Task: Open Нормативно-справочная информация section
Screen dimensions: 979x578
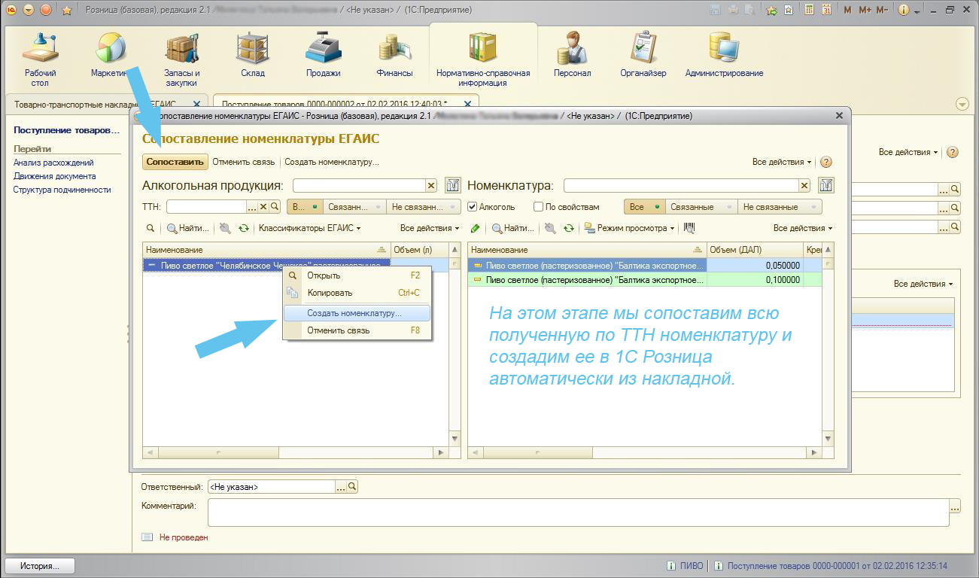Action: 483,59
